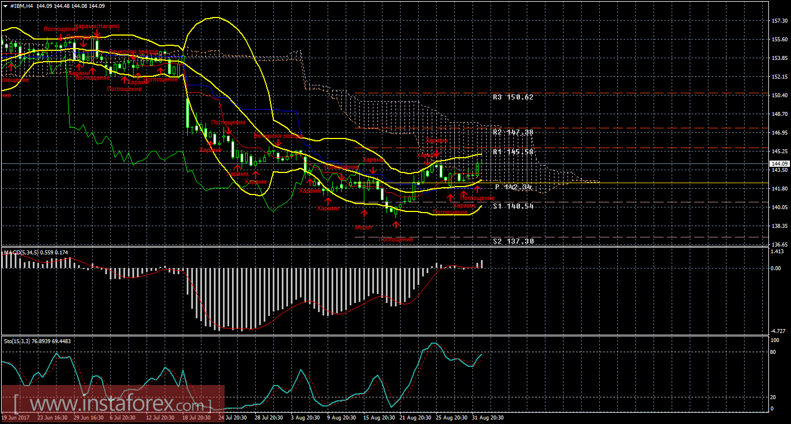The image size is (791, 424).
Task: Click the up arrow above Молот label
Action: 364,214
